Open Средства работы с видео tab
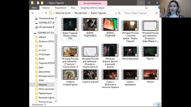Screen dimensions: 191x107 [x=93, y=8]
